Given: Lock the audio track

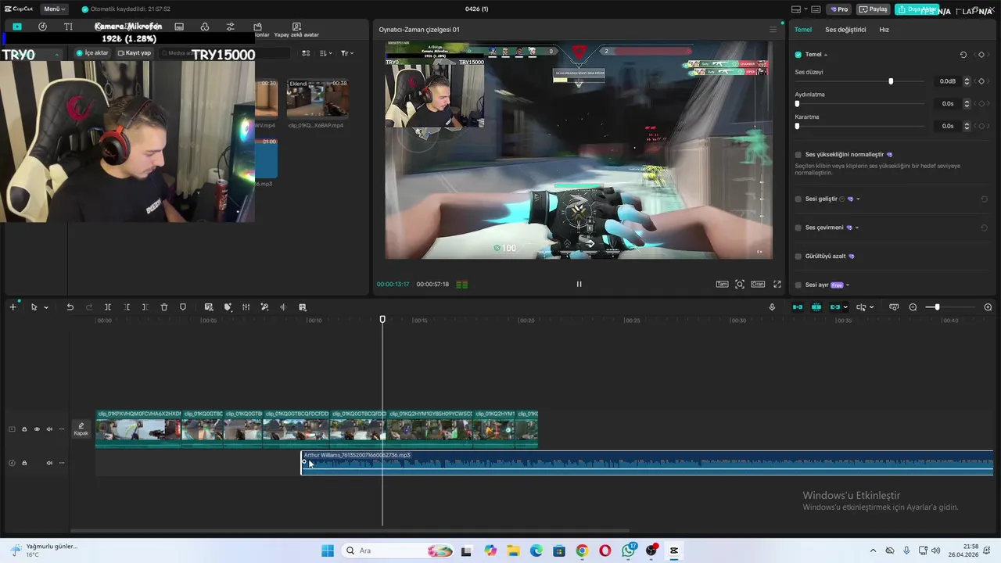Looking at the screenshot, I should click(x=24, y=463).
